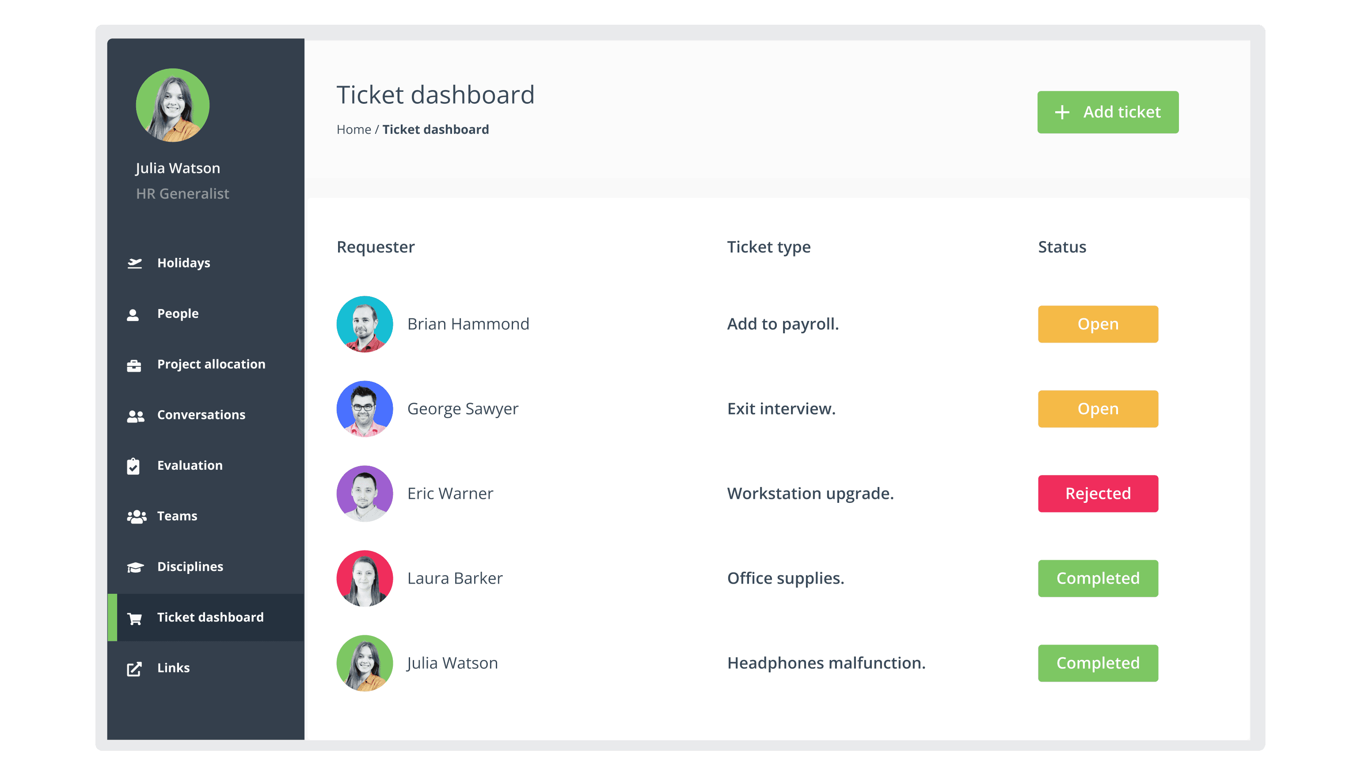This screenshot has width=1361, height=777.
Task: Select the People person icon
Action: 133,314
